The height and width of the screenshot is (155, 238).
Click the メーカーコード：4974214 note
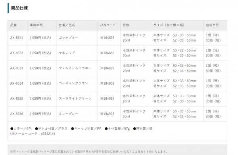pos(33,134)
